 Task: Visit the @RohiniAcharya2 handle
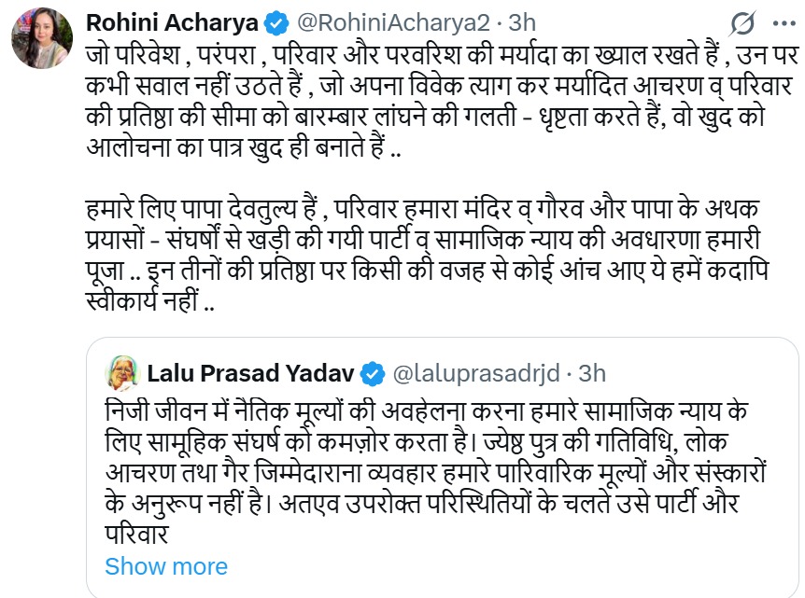pyautogui.click(x=364, y=21)
